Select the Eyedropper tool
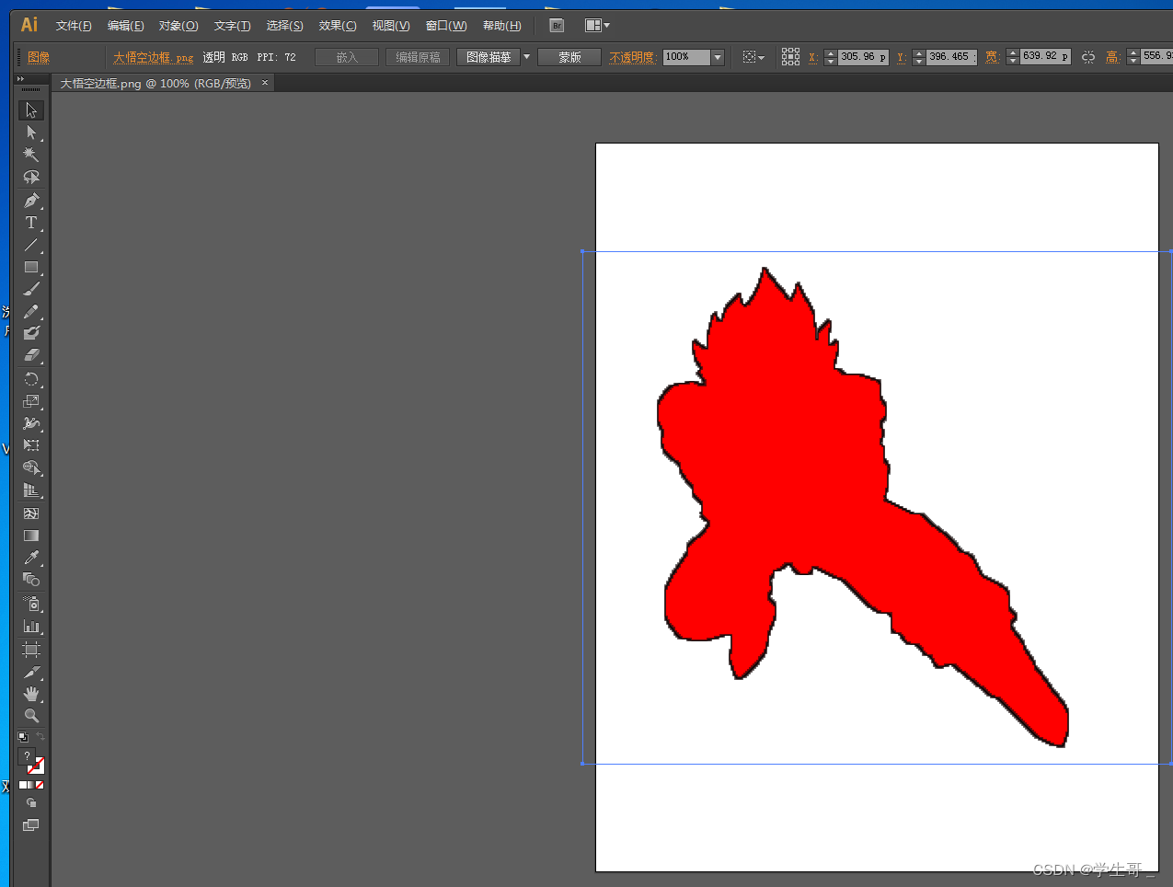1173x887 pixels. 31,558
